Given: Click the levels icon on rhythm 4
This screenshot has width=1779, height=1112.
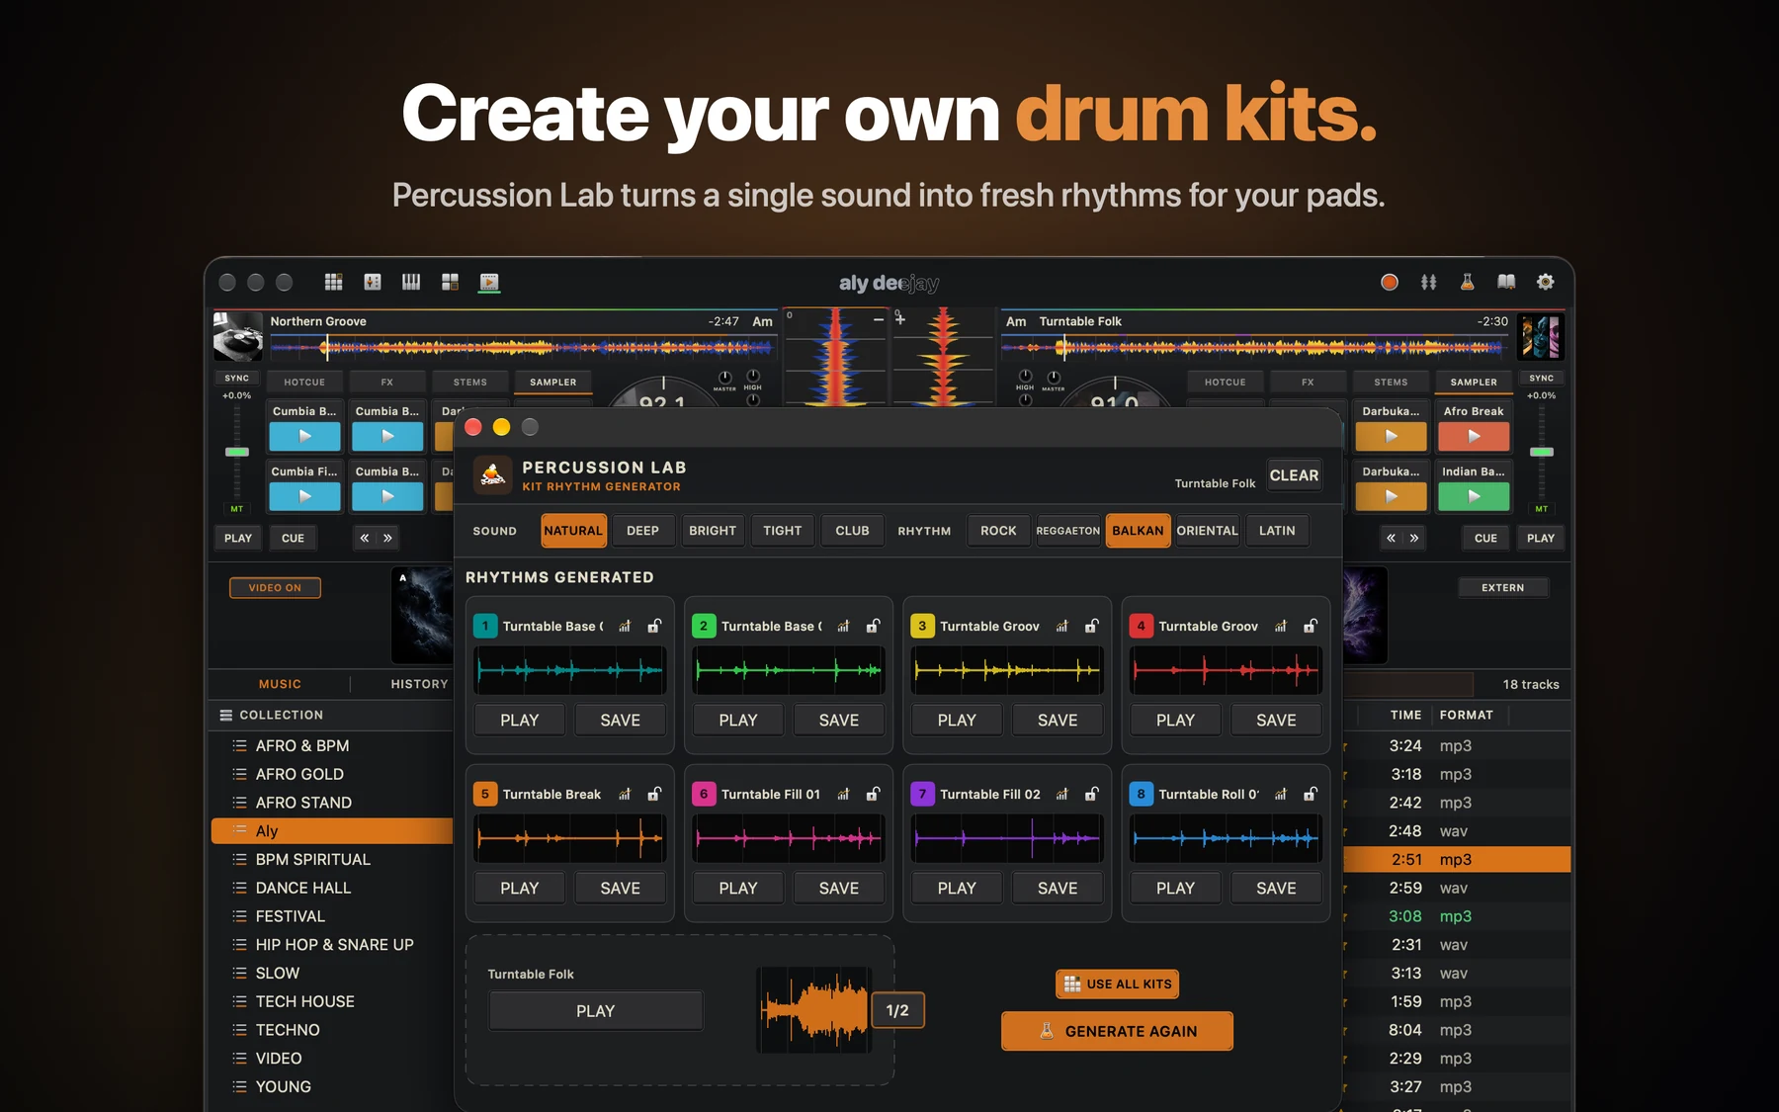Looking at the screenshot, I should click(1281, 626).
